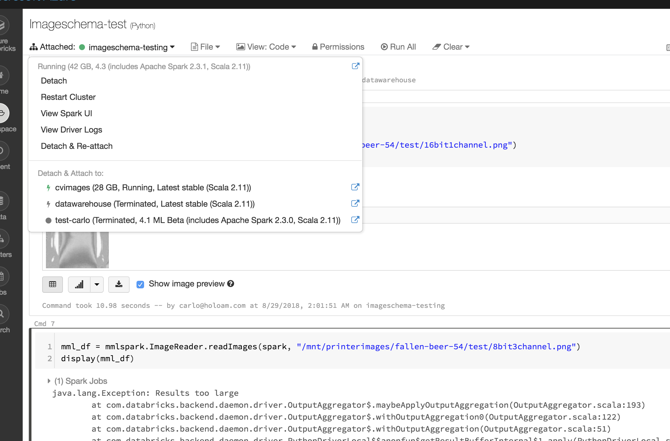
Task: Uncheck the Show image preview checkbox
Action: 140,284
